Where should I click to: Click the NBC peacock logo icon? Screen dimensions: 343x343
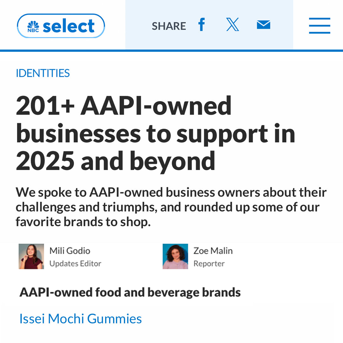(33, 27)
